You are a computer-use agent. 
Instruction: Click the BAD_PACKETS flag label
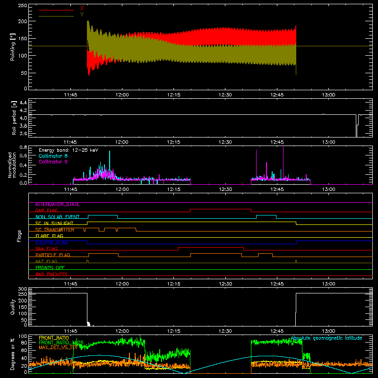52,274
